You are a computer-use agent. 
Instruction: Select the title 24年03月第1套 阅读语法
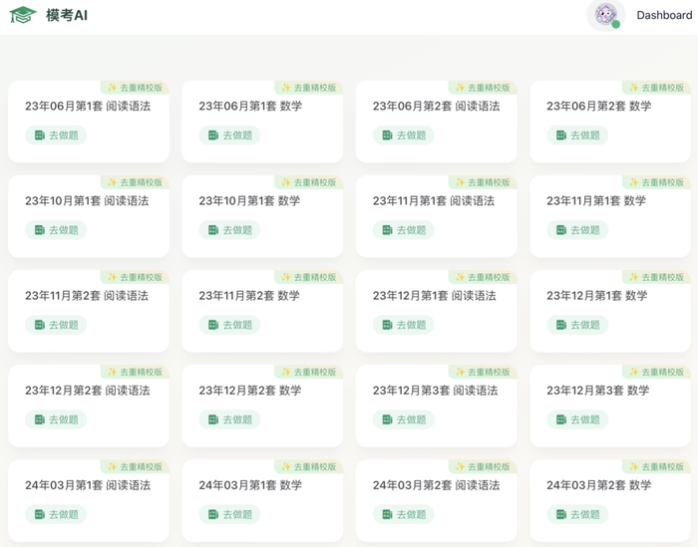[88, 485]
